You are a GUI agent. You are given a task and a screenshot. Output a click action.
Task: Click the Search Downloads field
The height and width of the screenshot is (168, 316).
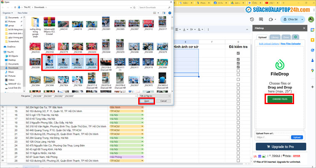pos(155,8)
